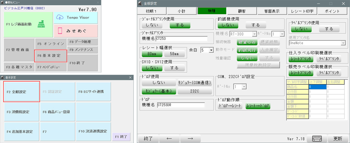Click F5 オンライン button
The image size is (350, 143).
[51, 44]
